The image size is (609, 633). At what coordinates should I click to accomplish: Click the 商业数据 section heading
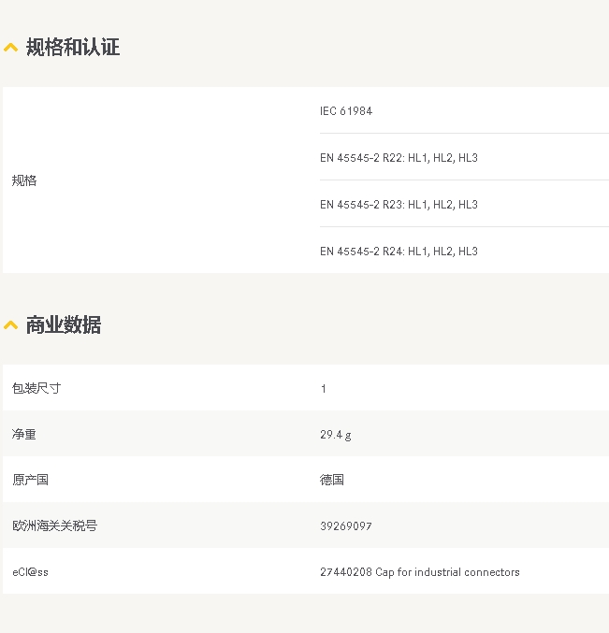tap(64, 324)
